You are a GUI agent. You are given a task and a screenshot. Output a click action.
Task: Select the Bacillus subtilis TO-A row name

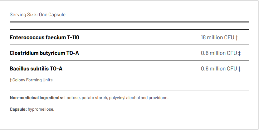(x=36, y=69)
